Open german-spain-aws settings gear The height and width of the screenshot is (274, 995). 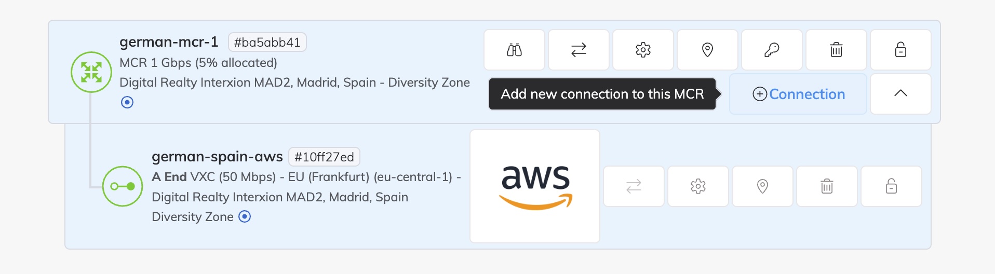pyautogui.click(x=698, y=186)
